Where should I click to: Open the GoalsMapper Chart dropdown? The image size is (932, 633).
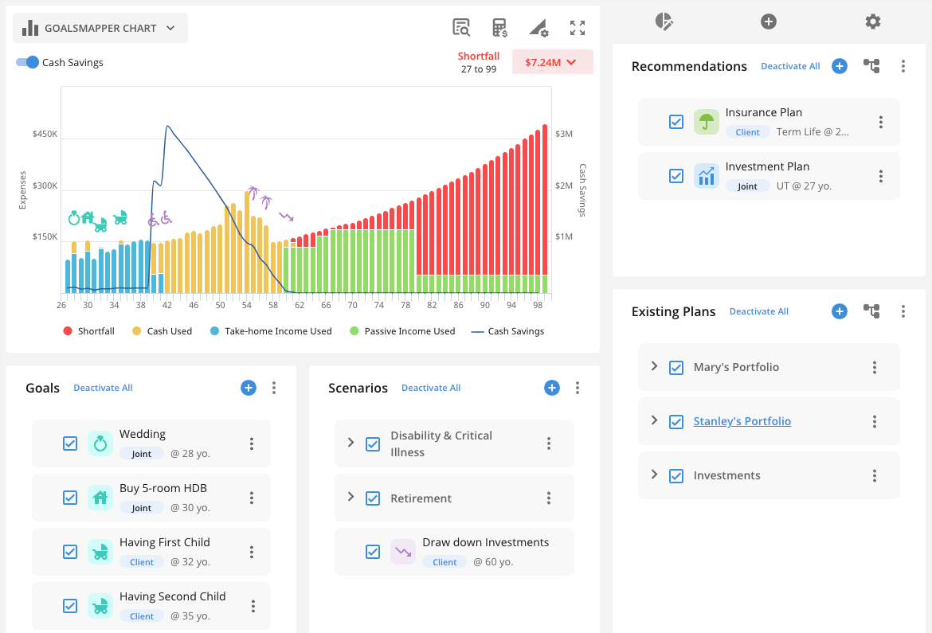coord(100,28)
